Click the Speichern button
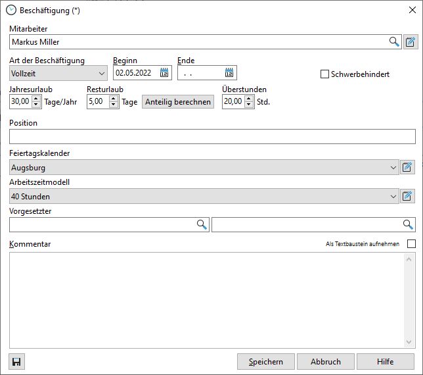Screen dimensions: 423x375 click(266, 362)
